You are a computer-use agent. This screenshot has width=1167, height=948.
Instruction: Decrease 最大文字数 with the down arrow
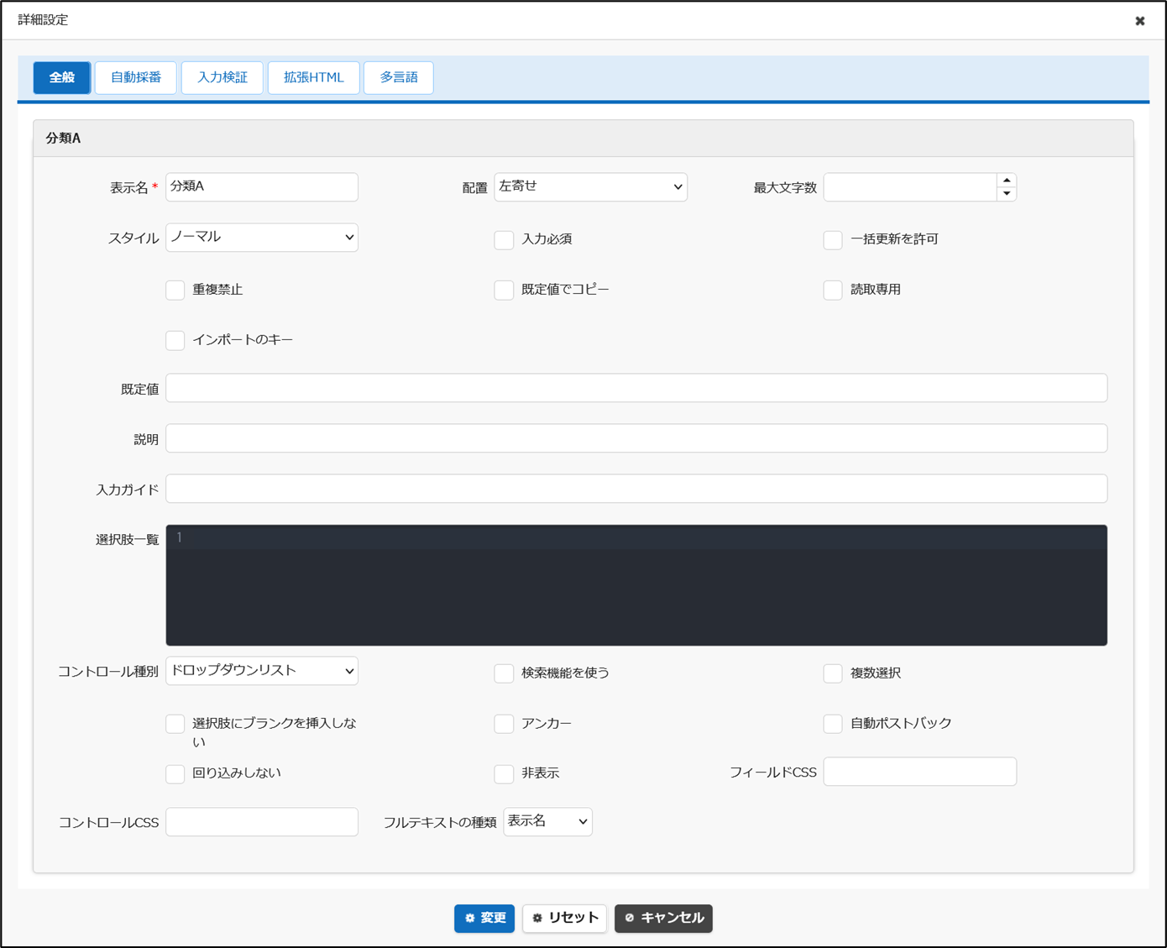(x=1007, y=194)
